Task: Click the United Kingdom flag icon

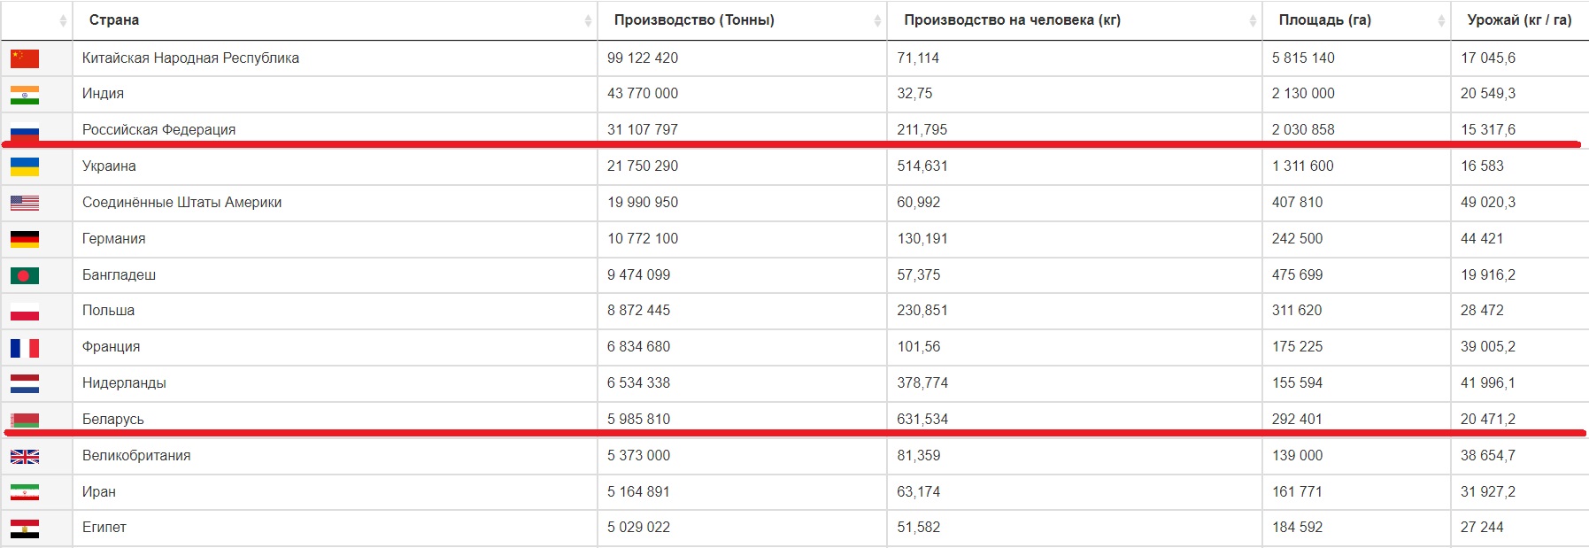Action: (25, 457)
